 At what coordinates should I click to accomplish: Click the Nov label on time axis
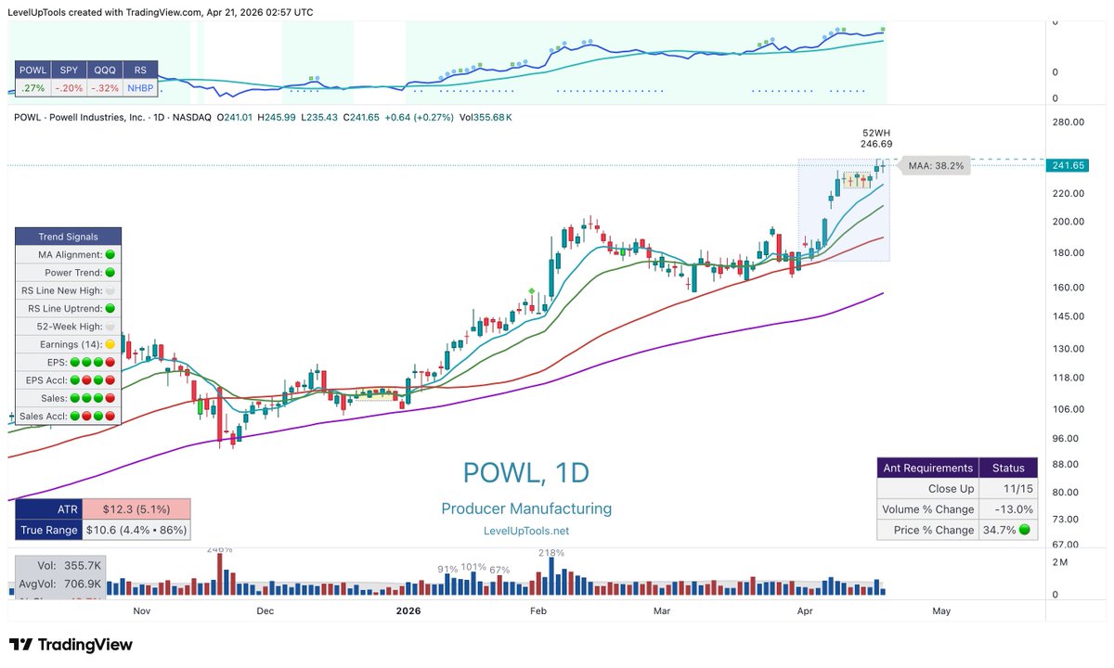(141, 610)
